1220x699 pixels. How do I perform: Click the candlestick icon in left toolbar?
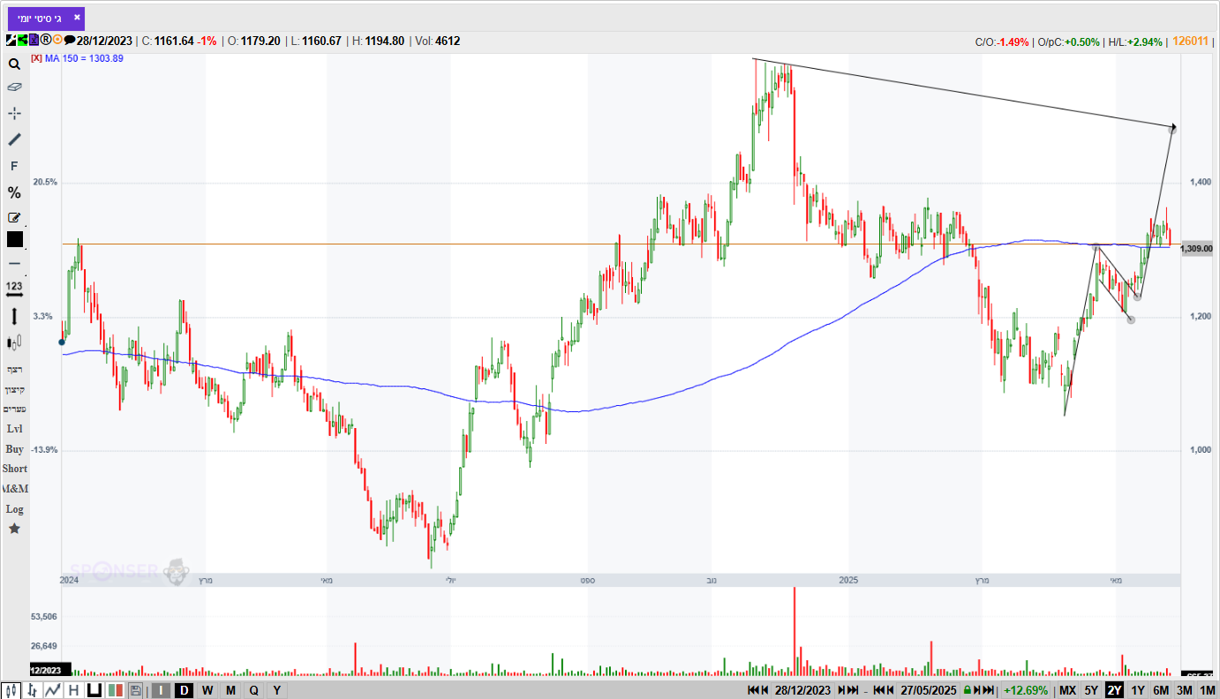coord(14,342)
